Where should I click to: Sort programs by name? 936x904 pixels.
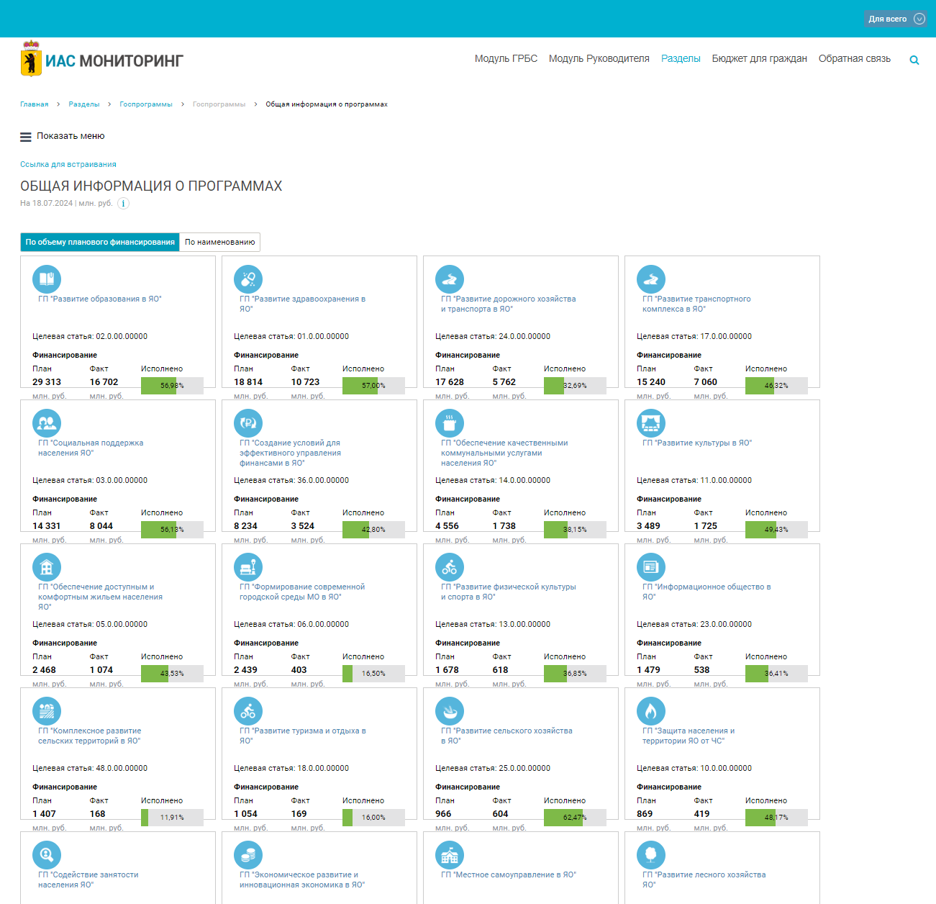pyautogui.click(x=219, y=243)
